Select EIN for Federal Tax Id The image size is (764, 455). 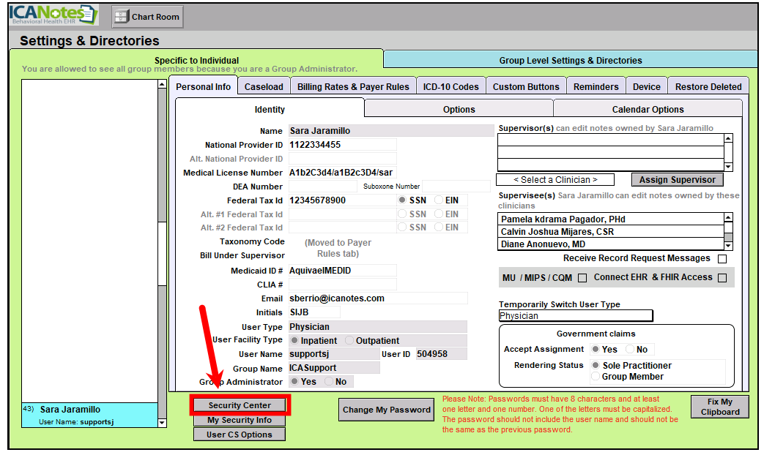[439, 200]
